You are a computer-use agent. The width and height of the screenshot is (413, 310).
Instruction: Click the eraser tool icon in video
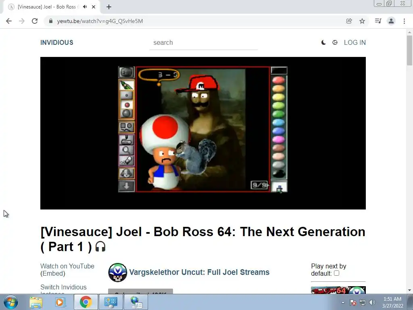click(126, 161)
